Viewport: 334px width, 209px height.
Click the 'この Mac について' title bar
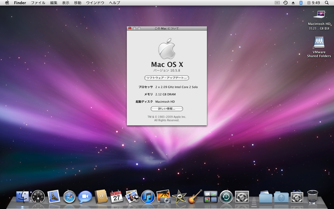pos(167,28)
